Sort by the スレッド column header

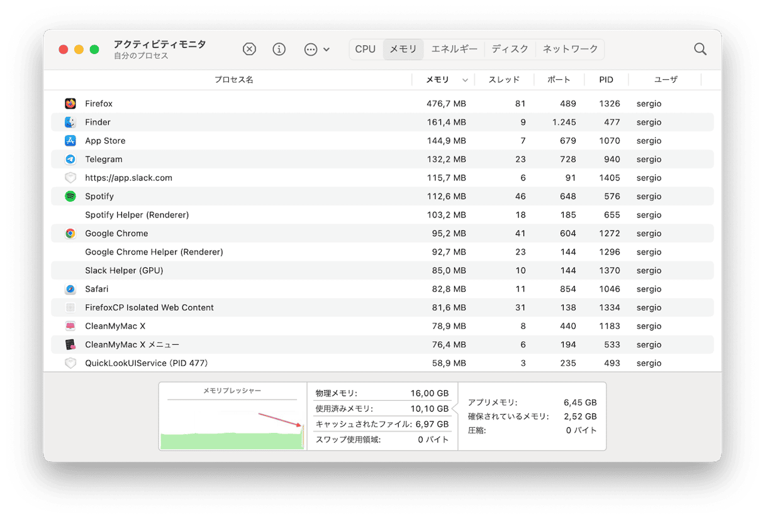pyautogui.click(x=505, y=80)
